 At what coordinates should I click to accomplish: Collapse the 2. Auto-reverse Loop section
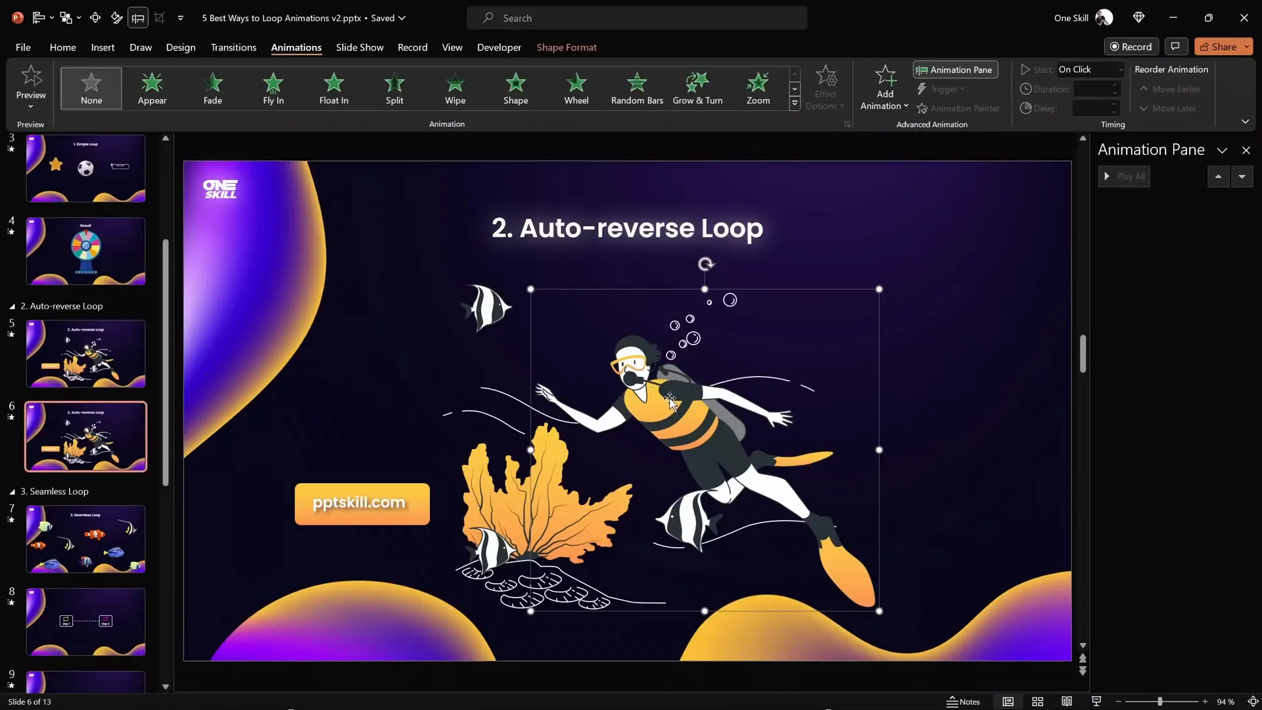12,306
